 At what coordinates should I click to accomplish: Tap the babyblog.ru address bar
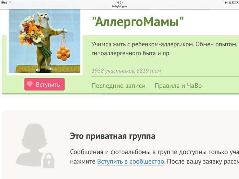119,7
